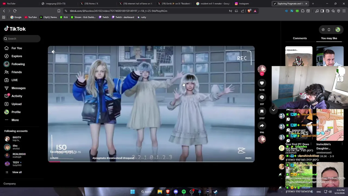This screenshot has width=348, height=196.
Task: Open the Leo AI sparkle icon
Action: 333,11
